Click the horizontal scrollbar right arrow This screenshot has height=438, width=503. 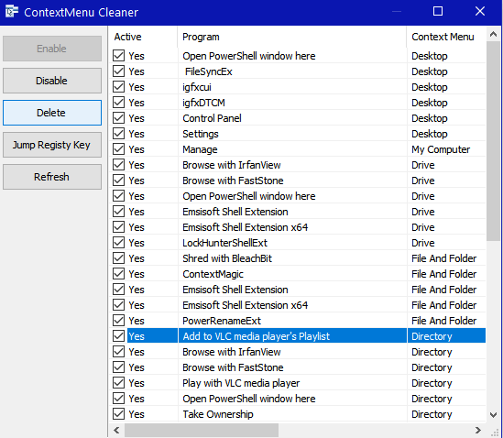pyautogui.click(x=478, y=430)
